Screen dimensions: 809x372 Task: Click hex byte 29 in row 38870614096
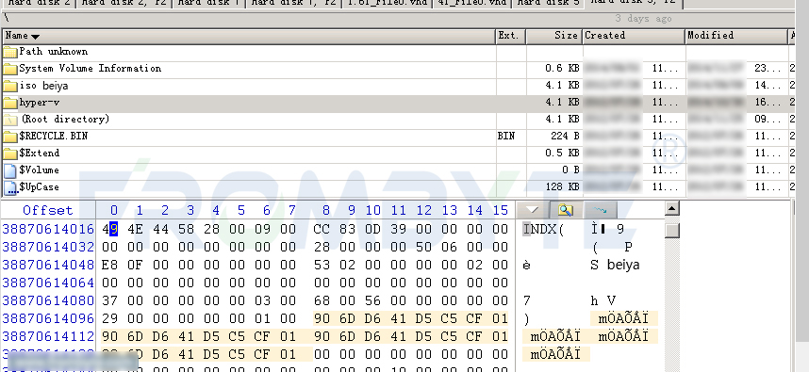point(110,318)
